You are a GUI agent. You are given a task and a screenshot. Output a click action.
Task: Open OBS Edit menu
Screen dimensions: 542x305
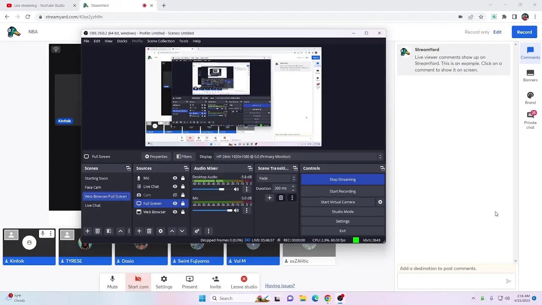click(97, 41)
